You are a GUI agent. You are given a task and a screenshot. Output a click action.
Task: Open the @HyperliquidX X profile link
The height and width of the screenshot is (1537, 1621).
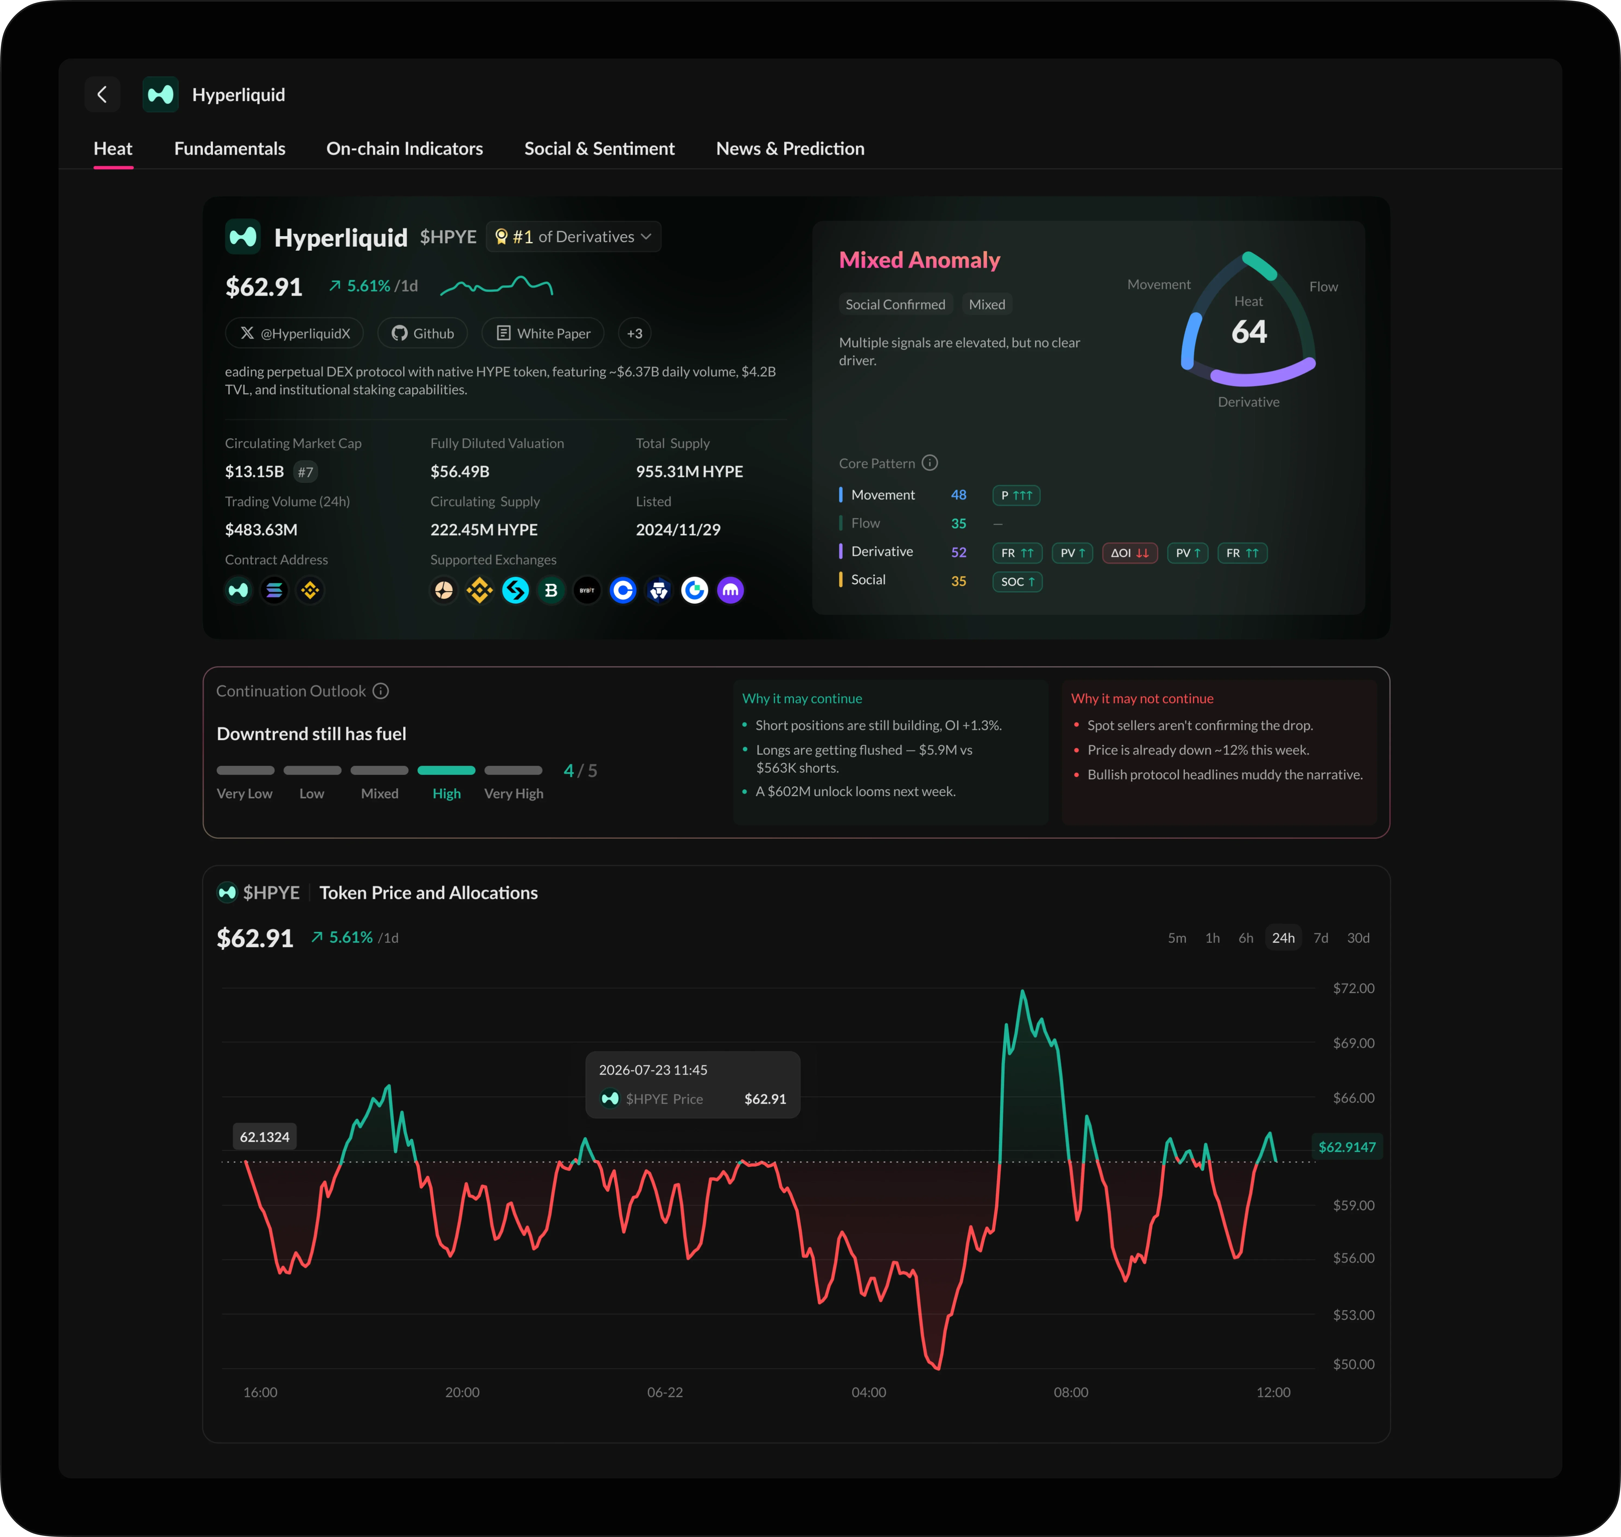tap(294, 333)
